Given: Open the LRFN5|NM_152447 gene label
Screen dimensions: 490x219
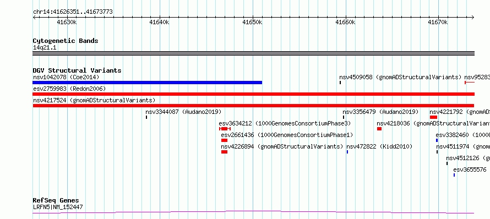Looking at the screenshot, I should pyautogui.click(x=58, y=207).
